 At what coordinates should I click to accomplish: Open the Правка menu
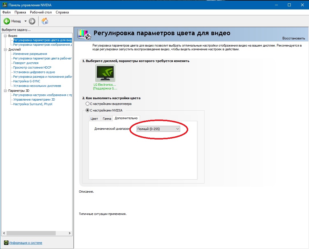tap(20, 12)
